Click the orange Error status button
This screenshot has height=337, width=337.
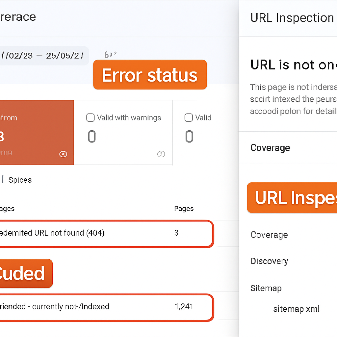click(150, 75)
